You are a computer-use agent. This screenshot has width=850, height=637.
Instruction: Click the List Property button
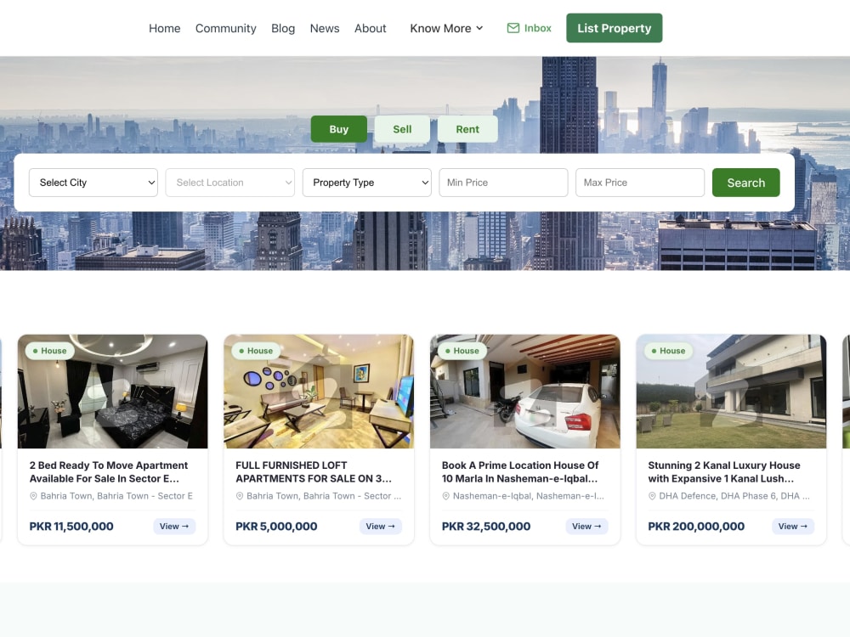pos(615,28)
